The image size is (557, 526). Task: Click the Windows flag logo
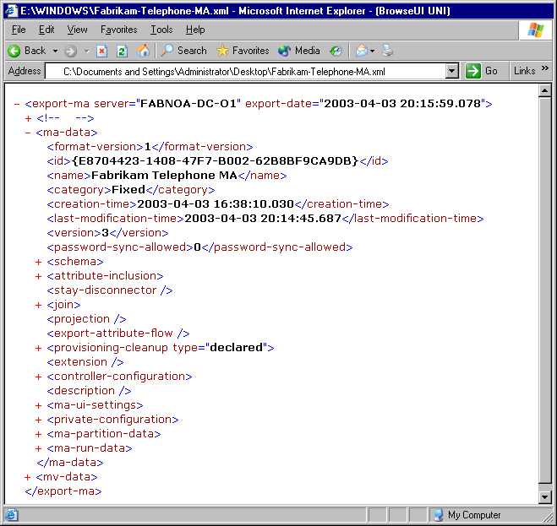(535, 30)
